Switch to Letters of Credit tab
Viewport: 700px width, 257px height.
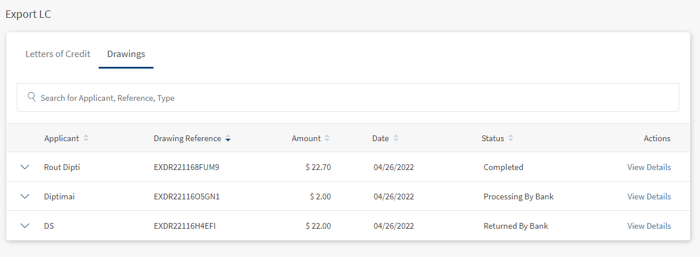[58, 54]
